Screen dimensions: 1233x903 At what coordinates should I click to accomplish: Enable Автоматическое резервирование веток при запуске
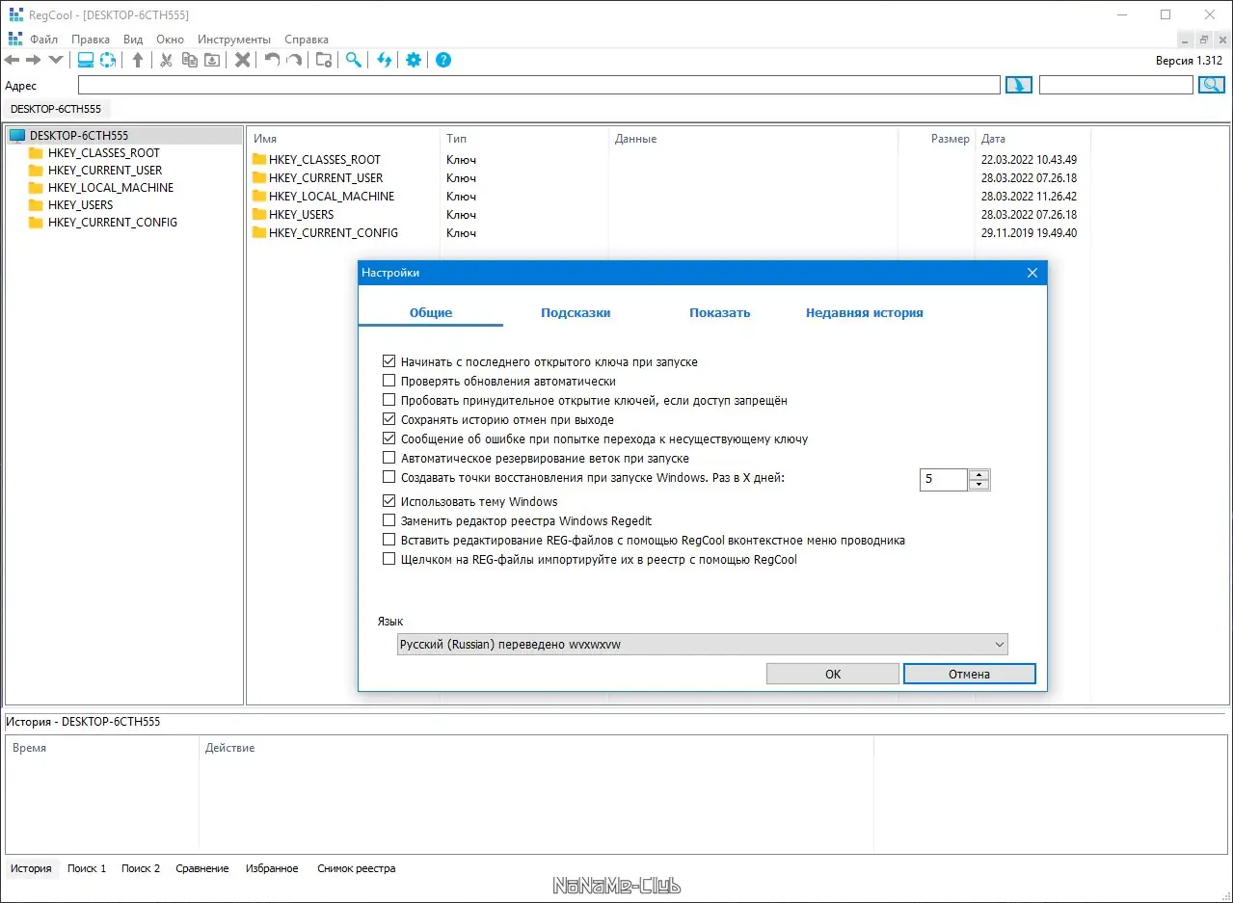tap(389, 458)
